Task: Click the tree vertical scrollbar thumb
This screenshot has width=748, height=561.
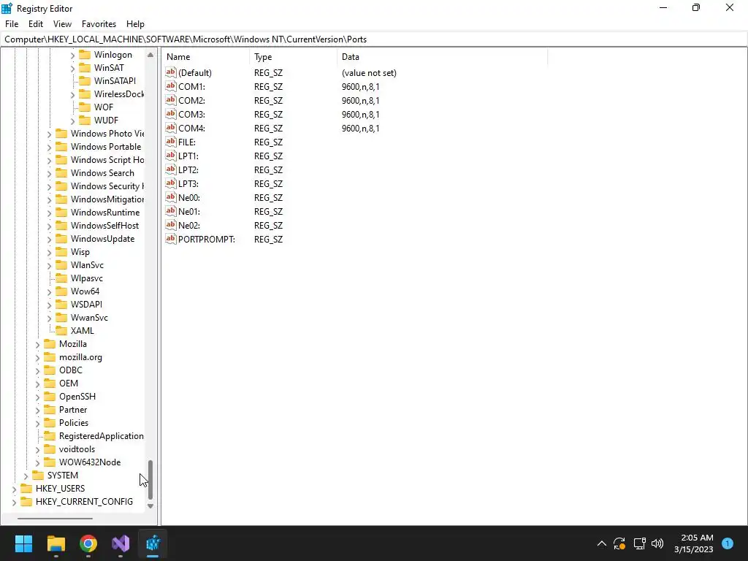Action: point(150,479)
